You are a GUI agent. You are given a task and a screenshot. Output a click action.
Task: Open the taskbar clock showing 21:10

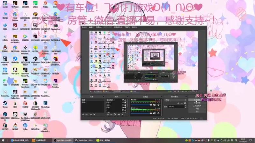243,140
